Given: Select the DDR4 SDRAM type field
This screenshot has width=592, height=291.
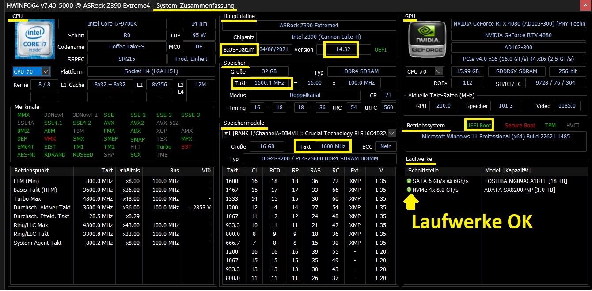Looking at the screenshot, I should click(361, 71).
